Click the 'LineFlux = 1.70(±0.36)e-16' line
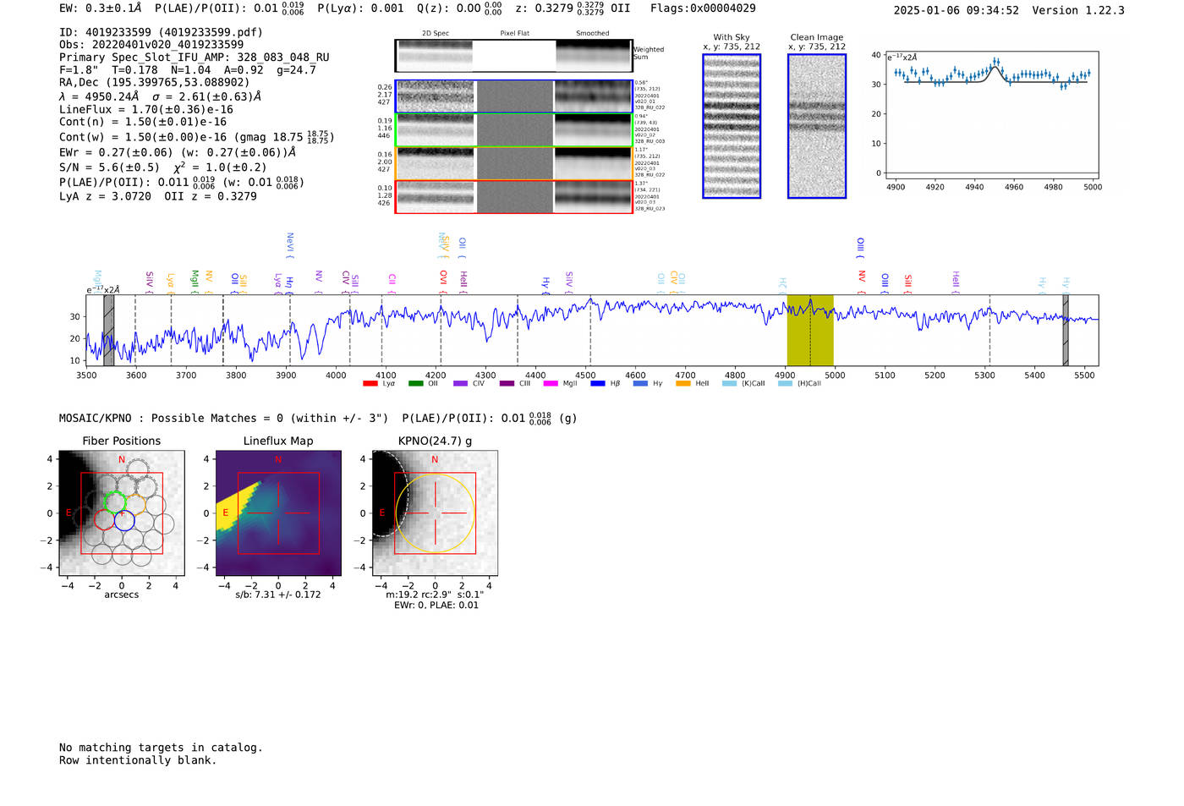This screenshot has height=806, width=1184. (146, 109)
